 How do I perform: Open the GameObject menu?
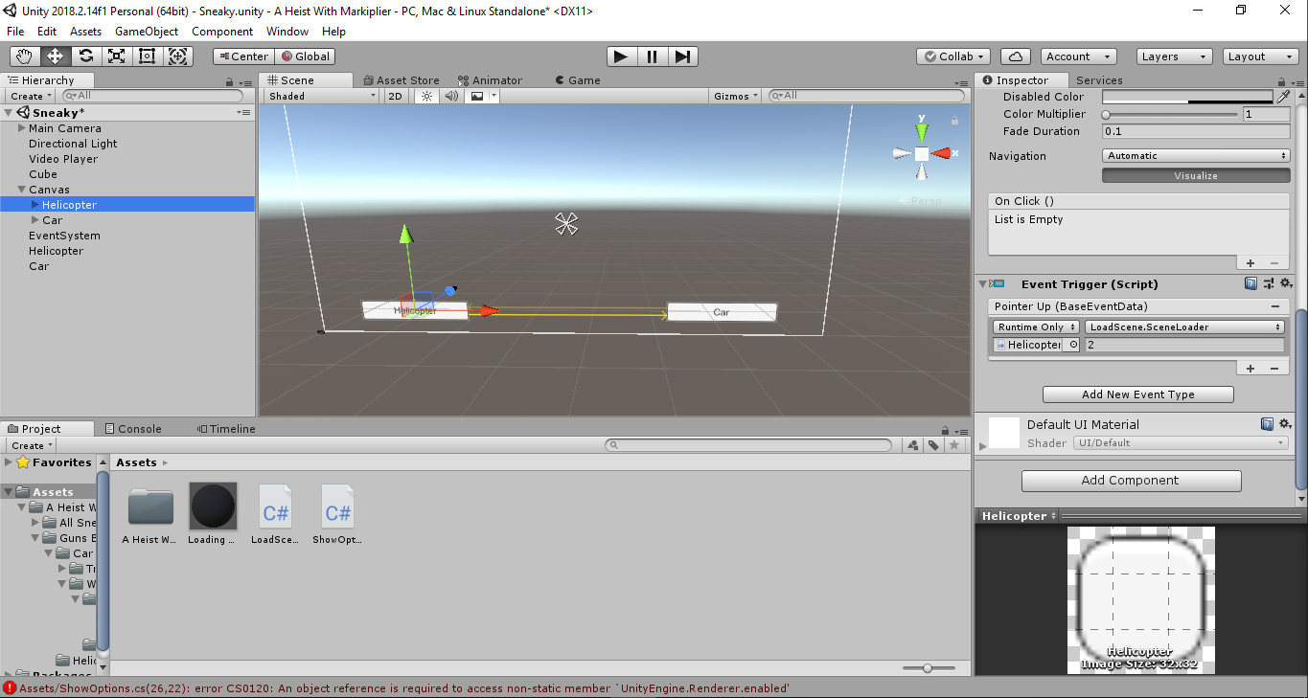[147, 32]
